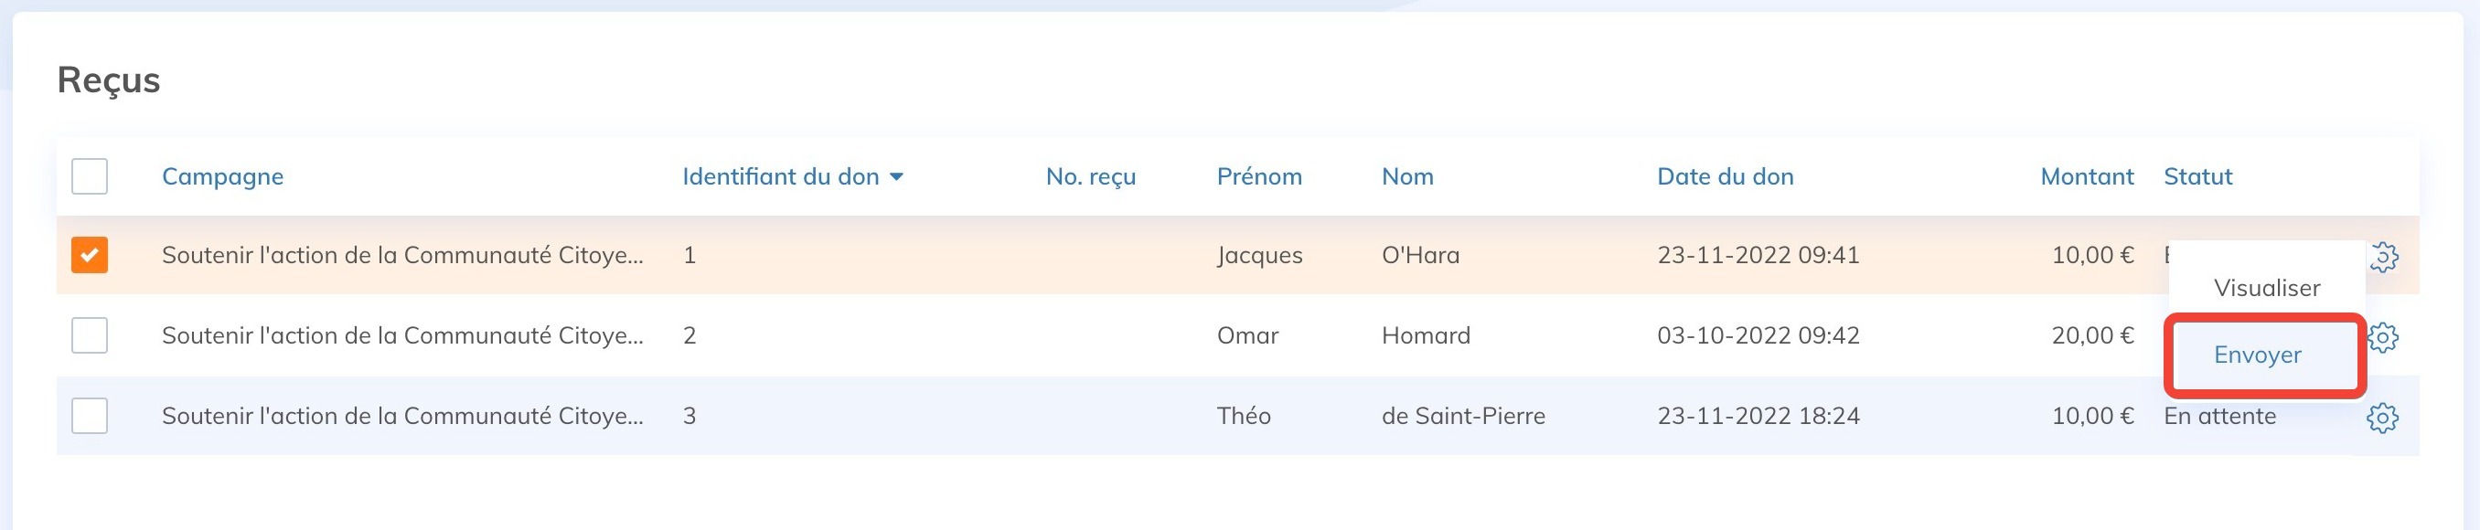This screenshot has width=2480, height=530.
Task: Check the box on Omar Homard's row
Action: [90, 334]
